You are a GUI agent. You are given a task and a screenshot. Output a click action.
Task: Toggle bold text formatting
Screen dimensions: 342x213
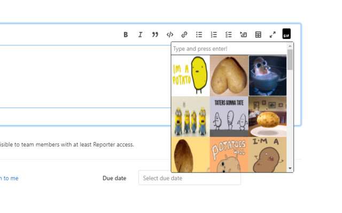pyautogui.click(x=126, y=35)
